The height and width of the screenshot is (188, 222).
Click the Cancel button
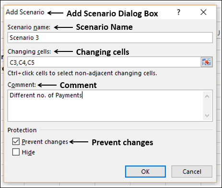(192, 172)
